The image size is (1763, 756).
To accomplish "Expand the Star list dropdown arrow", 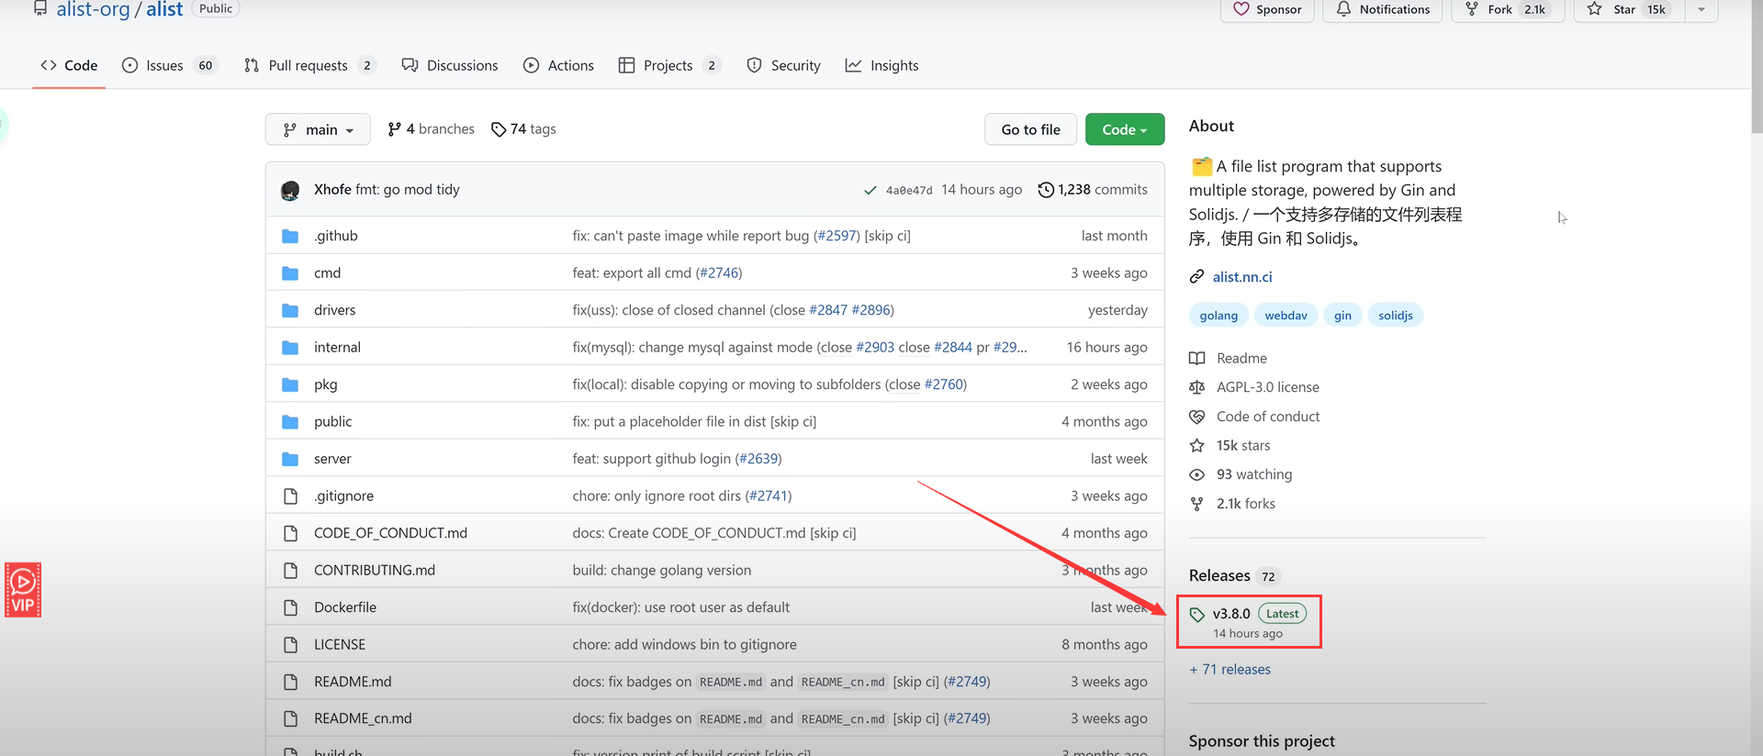I will click(1701, 9).
